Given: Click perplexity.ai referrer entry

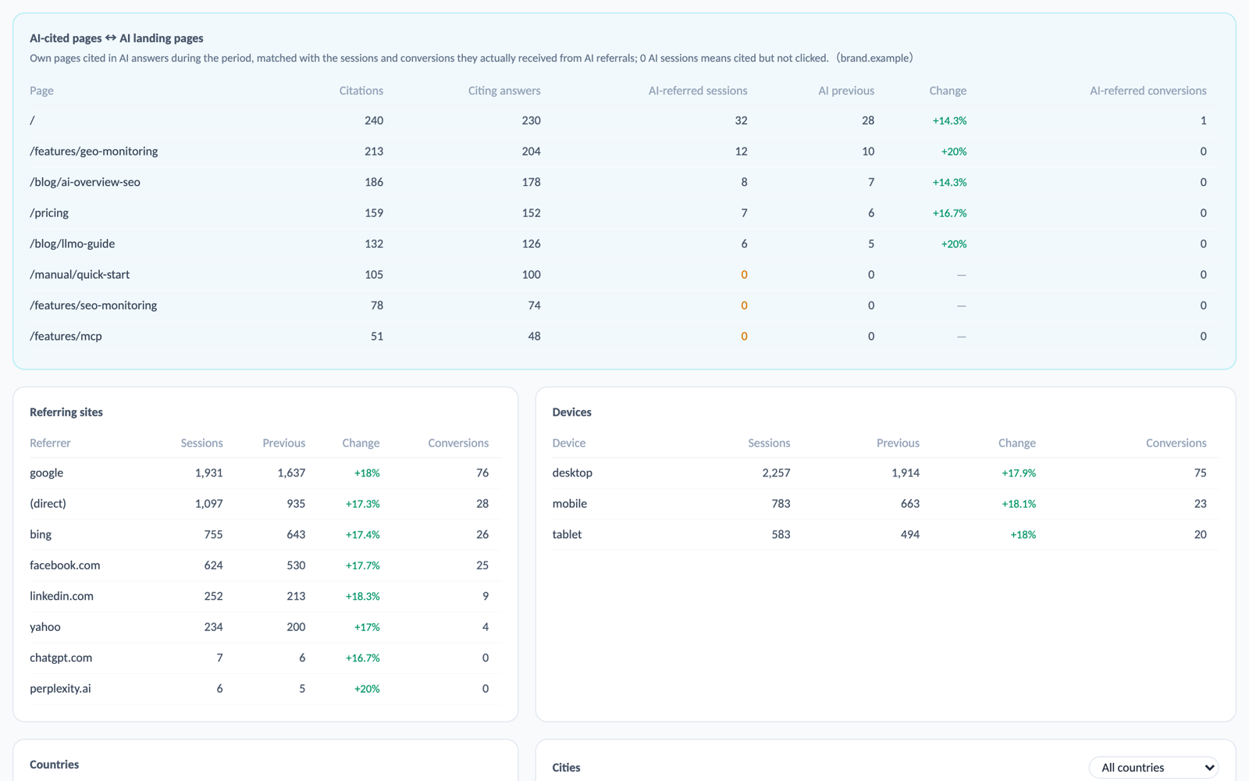Looking at the screenshot, I should 265,689.
